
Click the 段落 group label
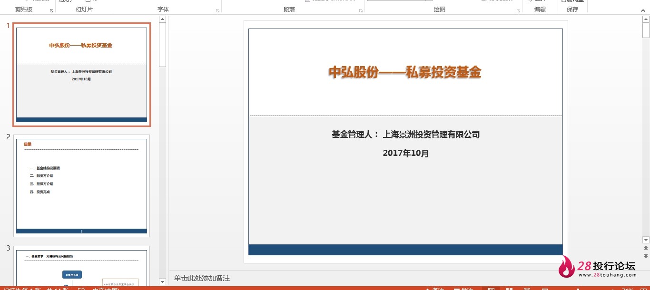click(289, 10)
